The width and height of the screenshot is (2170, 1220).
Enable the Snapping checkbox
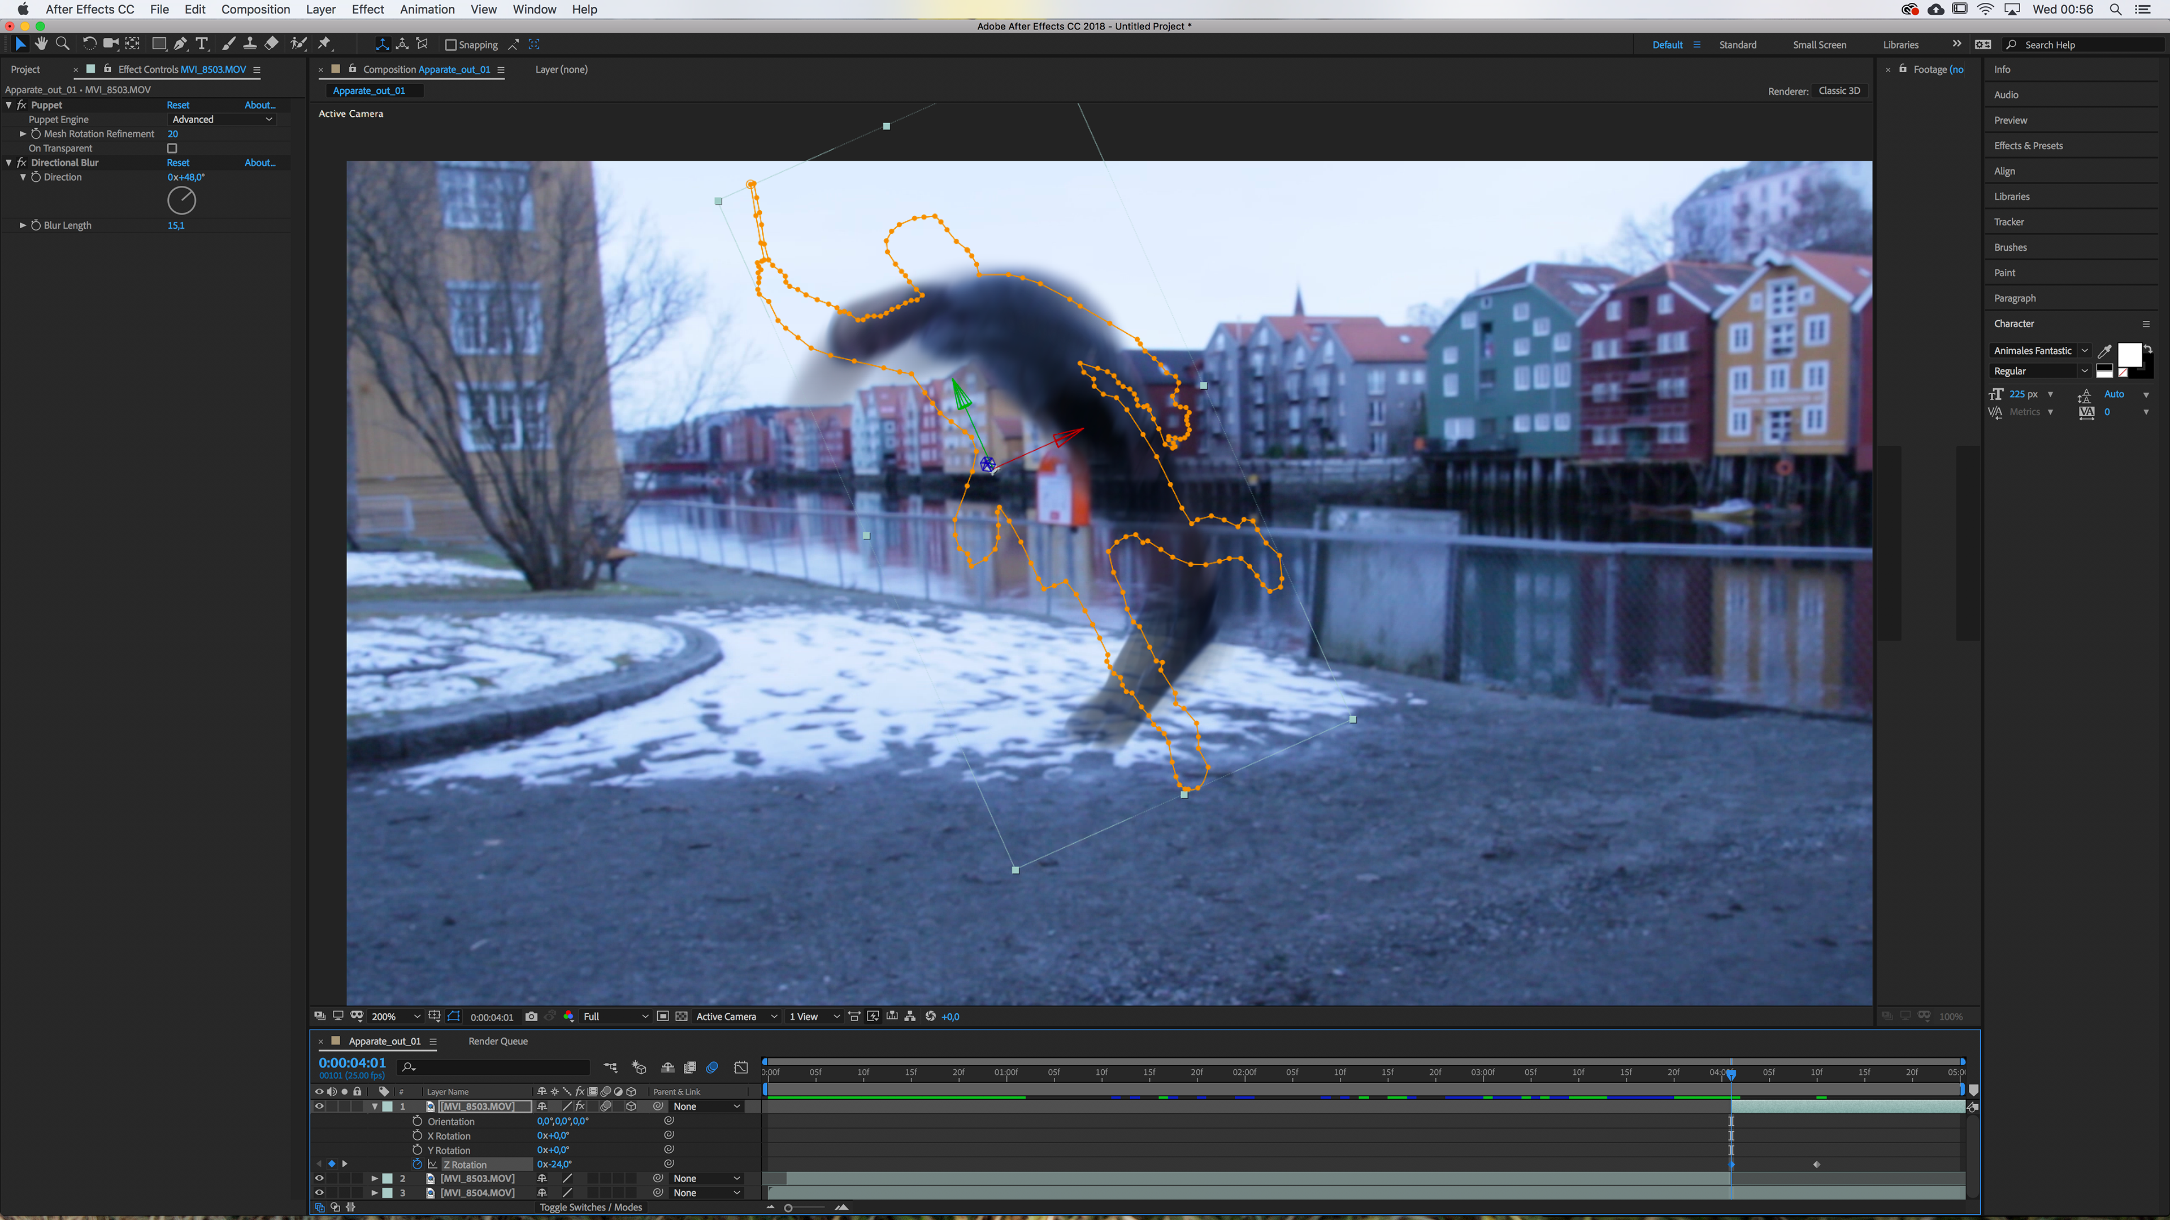[x=451, y=45]
